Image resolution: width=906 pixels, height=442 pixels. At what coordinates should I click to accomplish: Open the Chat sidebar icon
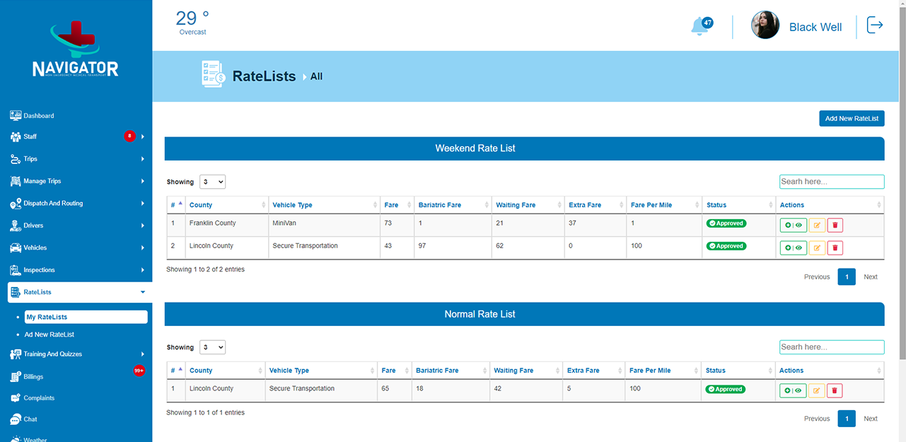16,419
